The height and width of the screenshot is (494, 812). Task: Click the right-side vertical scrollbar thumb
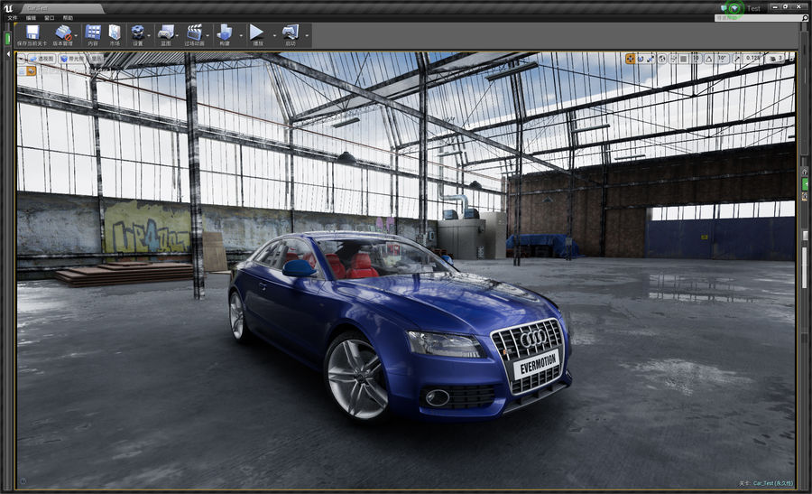[x=805, y=267]
